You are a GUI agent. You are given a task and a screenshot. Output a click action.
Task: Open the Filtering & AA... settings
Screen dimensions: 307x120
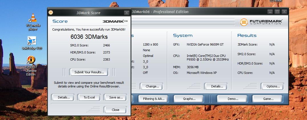[153, 98]
